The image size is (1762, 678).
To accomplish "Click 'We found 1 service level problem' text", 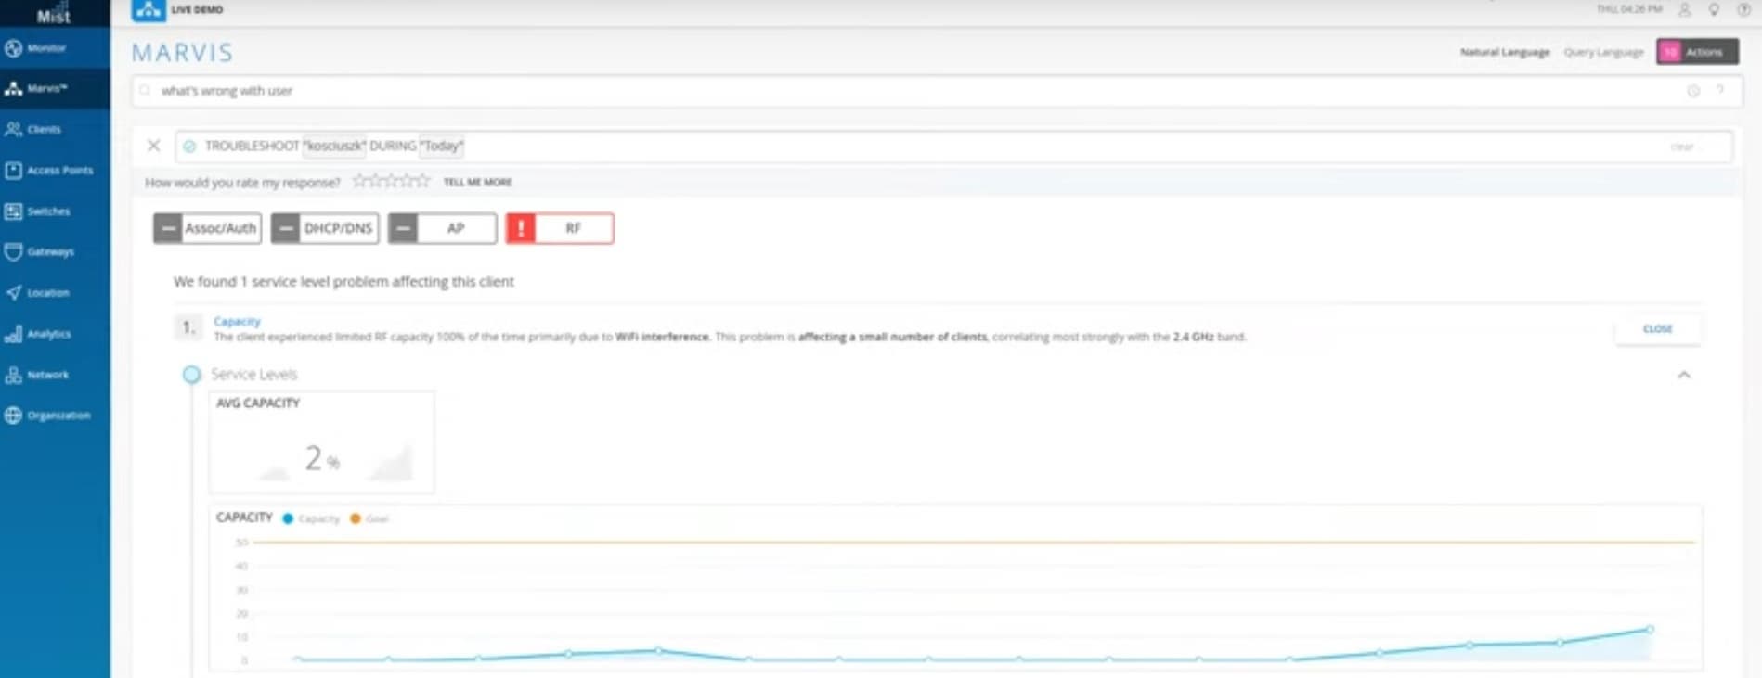I will pyautogui.click(x=343, y=282).
